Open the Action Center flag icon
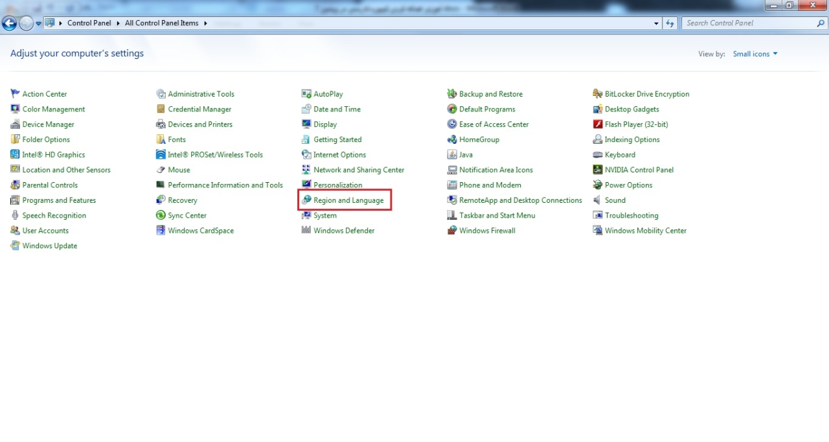This screenshot has width=829, height=442. (x=15, y=94)
